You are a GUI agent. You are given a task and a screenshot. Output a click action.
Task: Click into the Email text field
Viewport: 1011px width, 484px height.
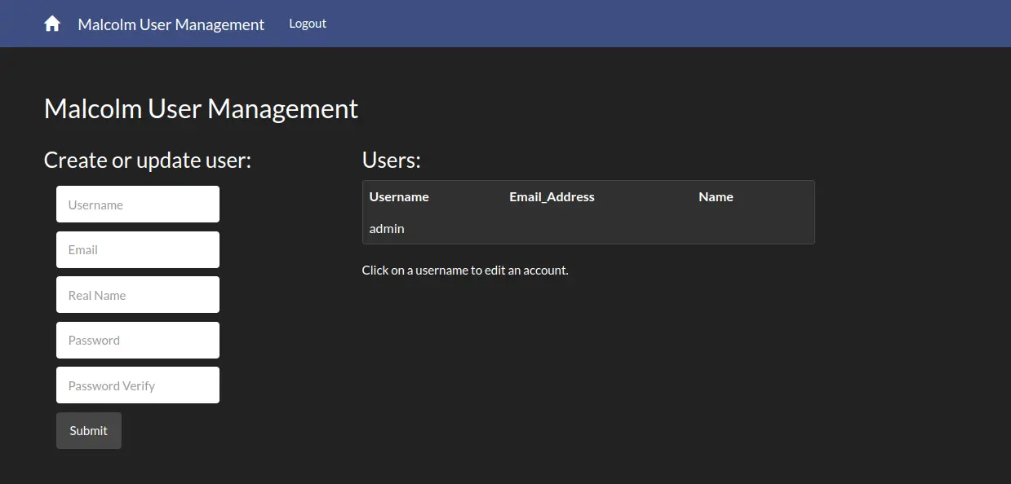click(x=137, y=249)
